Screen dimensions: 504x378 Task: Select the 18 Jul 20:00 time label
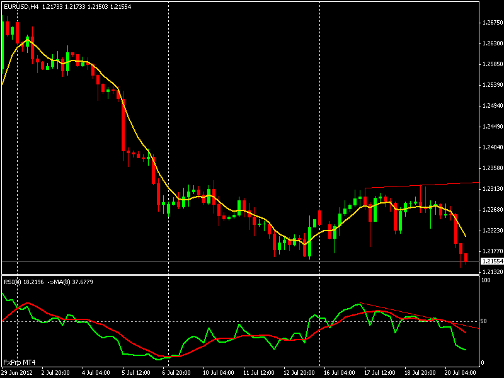pos(420,373)
